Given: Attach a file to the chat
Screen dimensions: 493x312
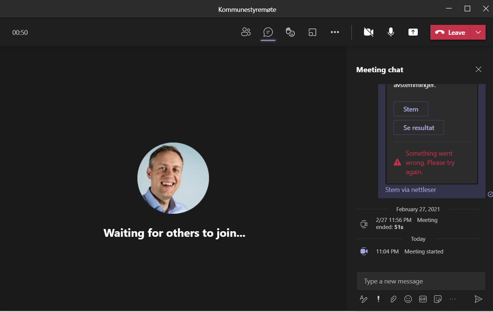Looking at the screenshot, I should [393, 299].
